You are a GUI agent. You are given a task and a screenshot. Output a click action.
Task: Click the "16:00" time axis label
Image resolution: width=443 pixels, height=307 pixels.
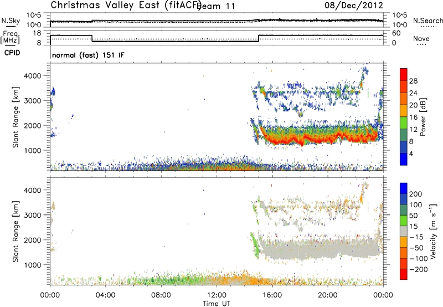[x=272, y=295]
